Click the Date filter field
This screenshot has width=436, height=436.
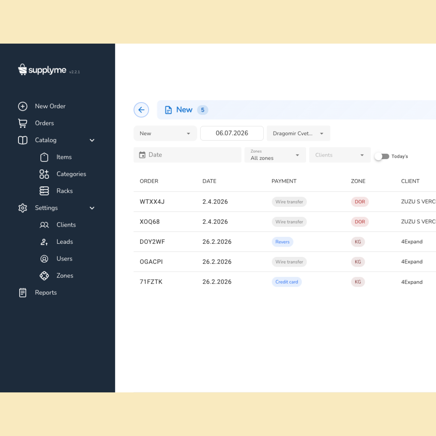[187, 155]
